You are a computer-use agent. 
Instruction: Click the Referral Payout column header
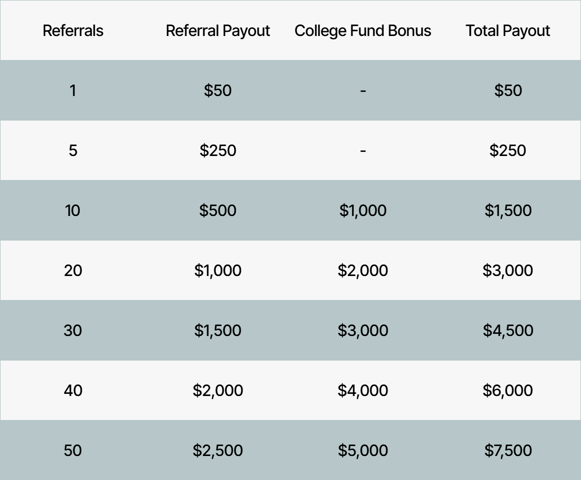click(218, 31)
